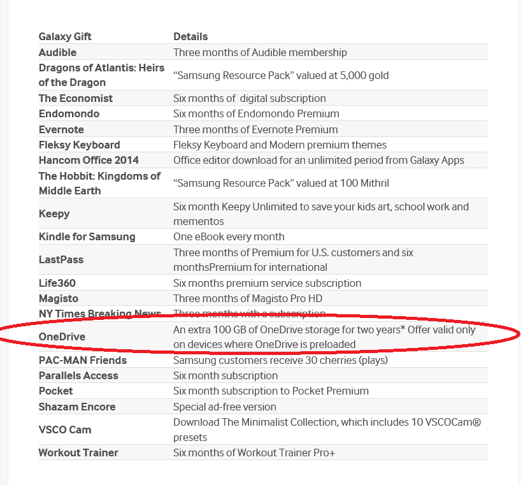Select the Dragons of Atlantis entry
The image size is (521, 485).
click(101, 75)
